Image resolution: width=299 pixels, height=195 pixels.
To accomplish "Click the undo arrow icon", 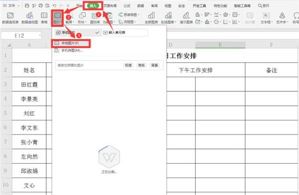I will 54,5.
